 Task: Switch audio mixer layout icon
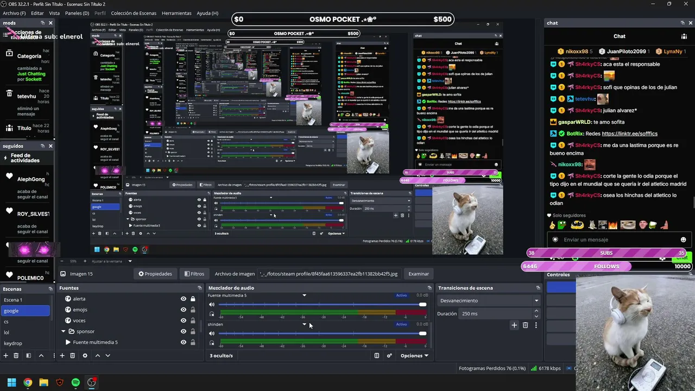[x=377, y=356]
